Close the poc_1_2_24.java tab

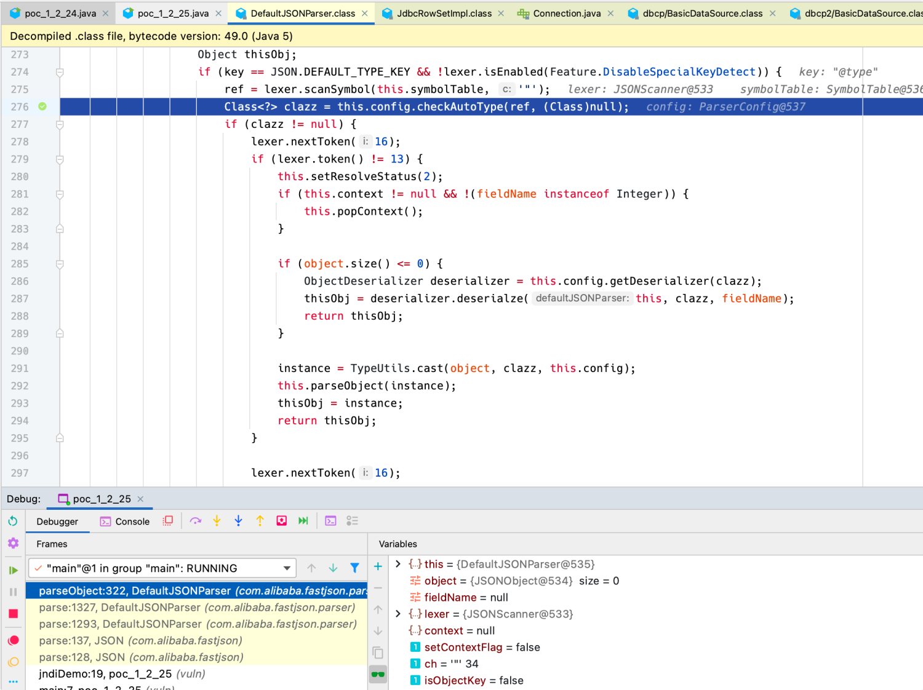pos(105,13)
